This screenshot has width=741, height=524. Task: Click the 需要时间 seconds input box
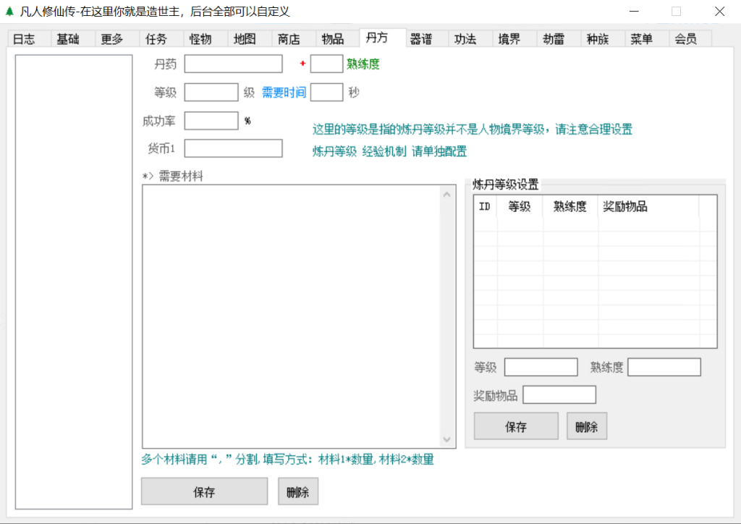(x=326, y=93)
